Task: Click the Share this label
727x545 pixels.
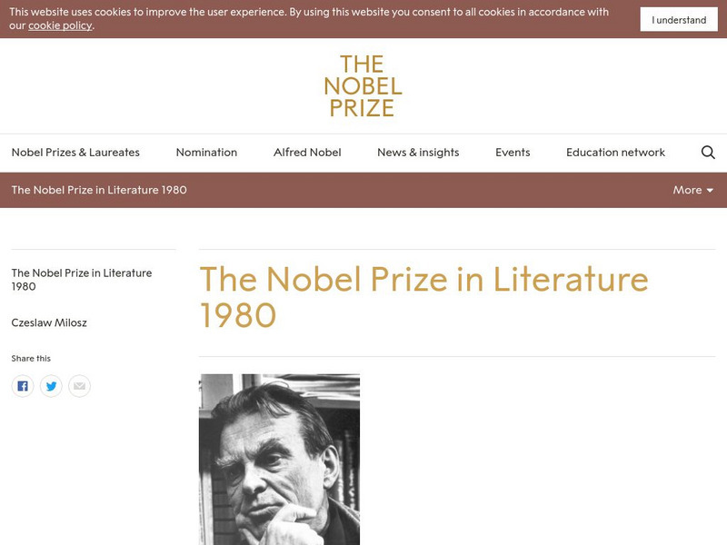Action: [x=31, y=359]
